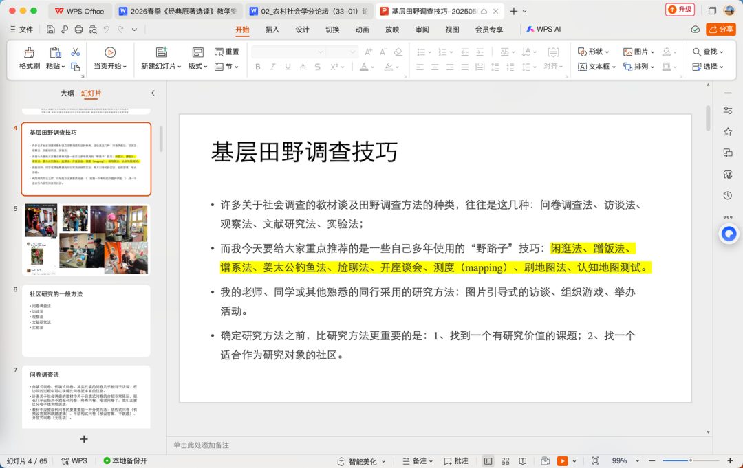Toggle Italic formatting
This screenshot has height=468, width=743.
pyautogui.click(x=272, y=67)
